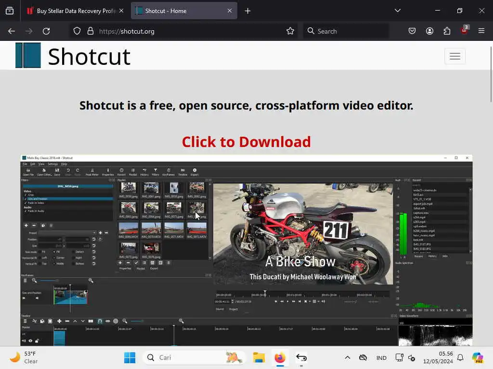Expand the website navigation hamburger menu
The image size is (493, 369).
(454, 57)
